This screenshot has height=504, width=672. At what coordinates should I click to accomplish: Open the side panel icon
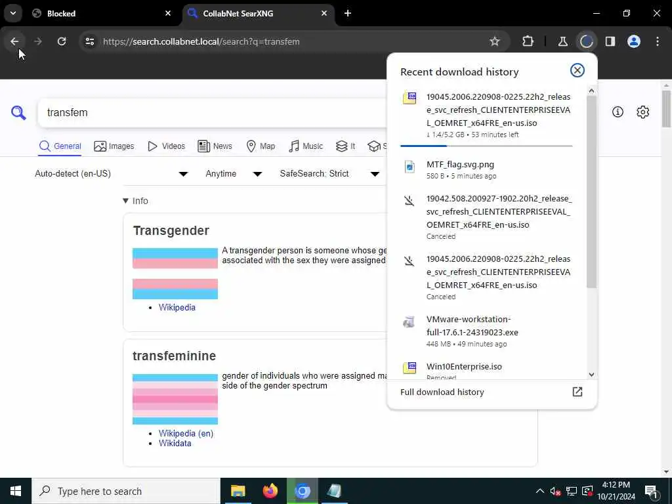tap(610, 41)
